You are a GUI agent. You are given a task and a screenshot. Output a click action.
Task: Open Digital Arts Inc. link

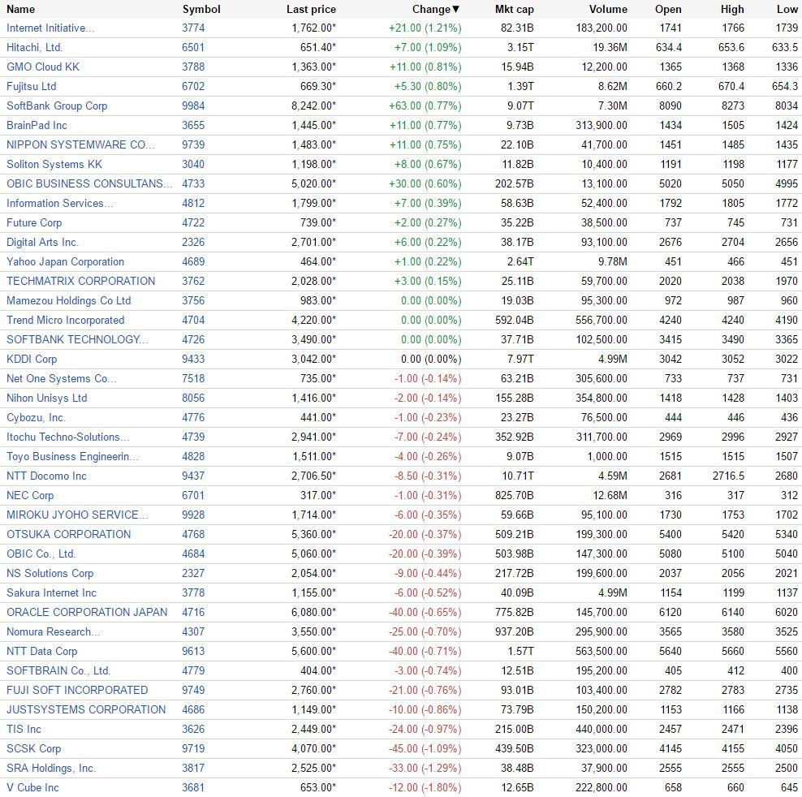(x=42, y=242)
